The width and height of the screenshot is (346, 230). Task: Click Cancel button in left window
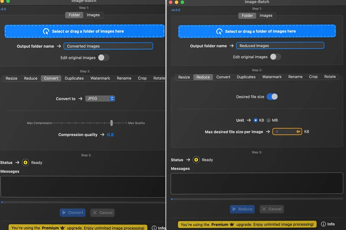click(103, 213)
